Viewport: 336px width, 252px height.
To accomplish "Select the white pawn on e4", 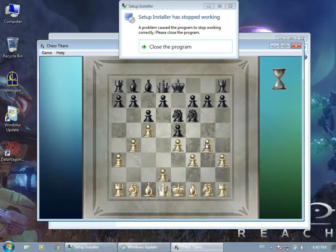I will coord(178,145).
